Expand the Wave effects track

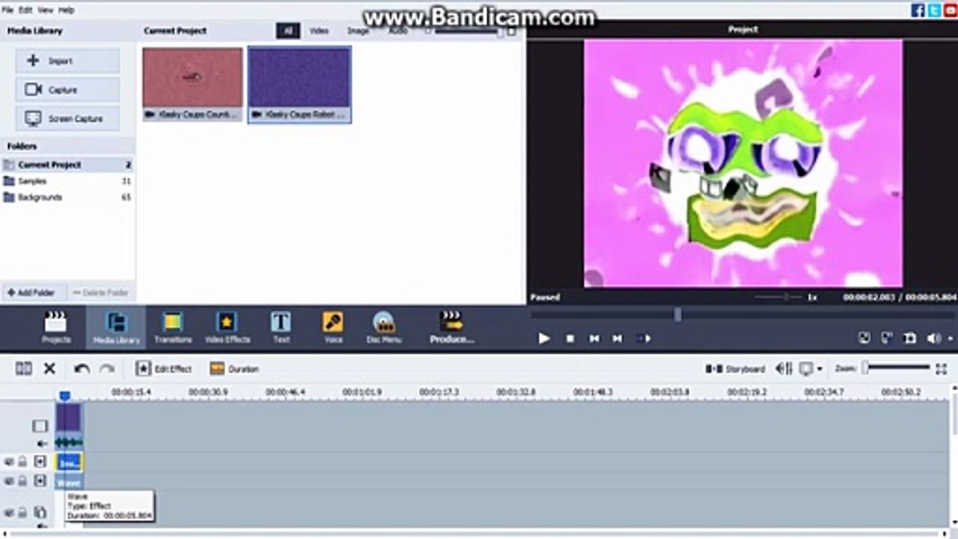pos(40,481)
